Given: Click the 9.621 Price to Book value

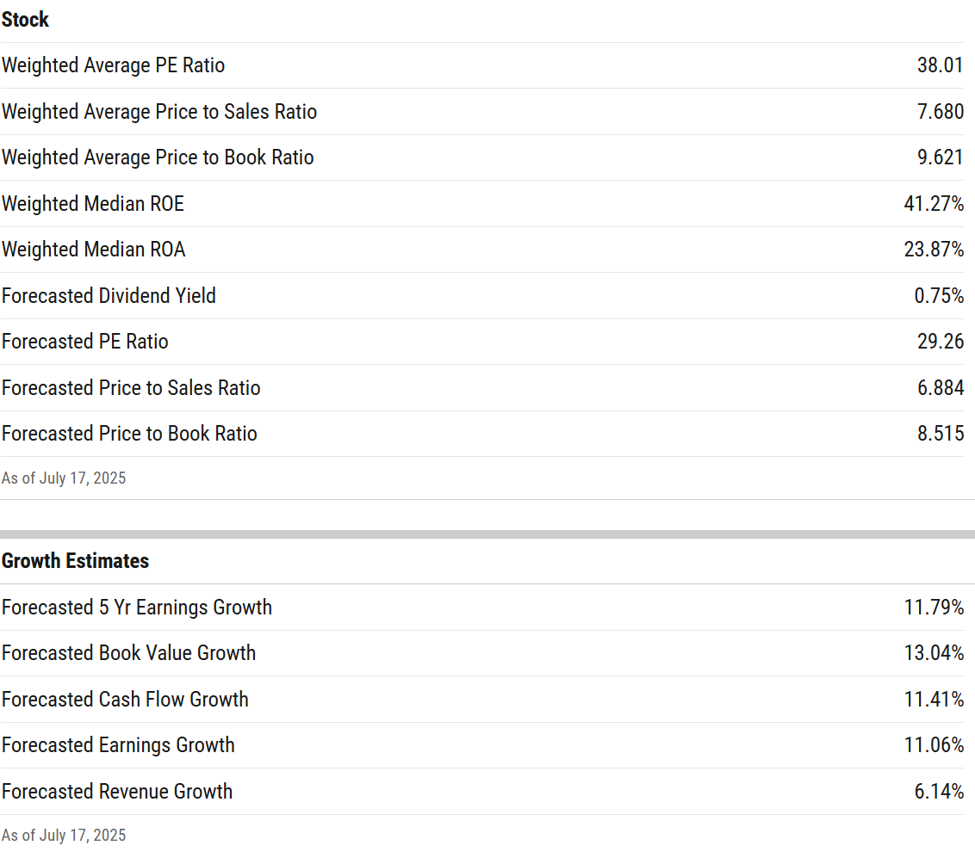Looking at the screenshot, I should point(940,157).
